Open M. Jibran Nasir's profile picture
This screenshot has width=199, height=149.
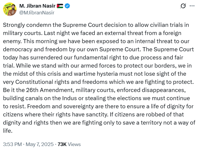pos(10,9)
